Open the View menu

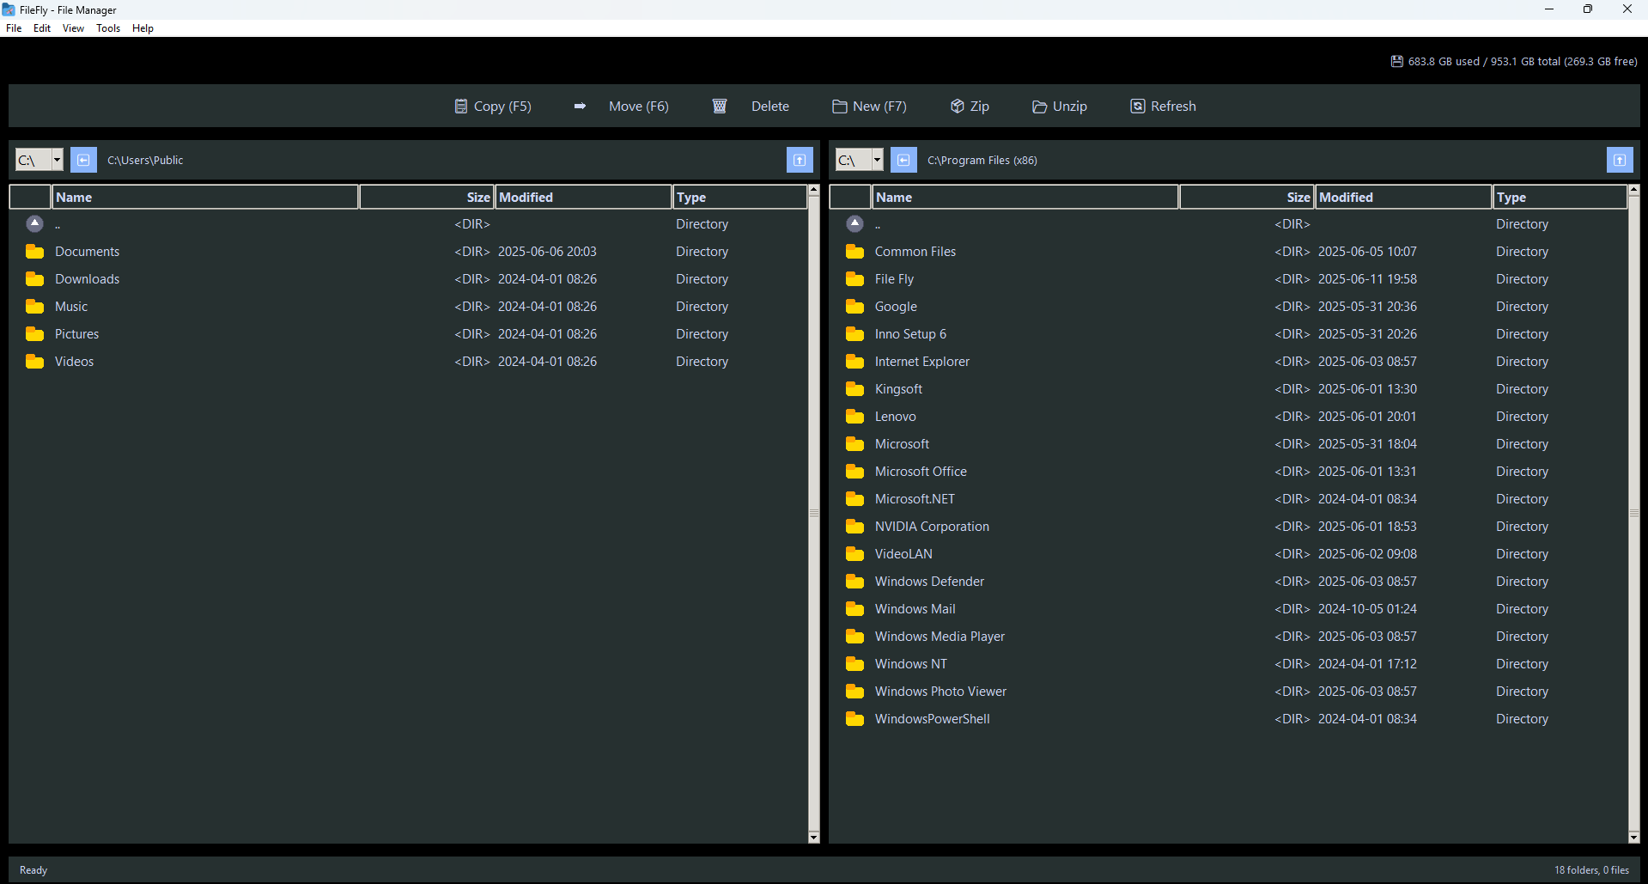tap(72, 28)
